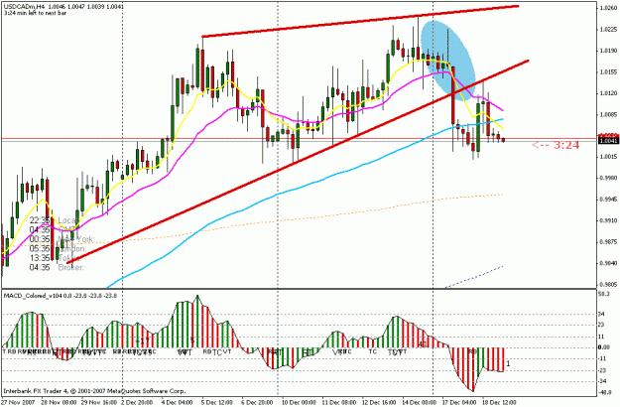This screenshot has height=407, width=620.
Task: Click the '3:24 min left to next bar' label
Action: coord(35,13)
